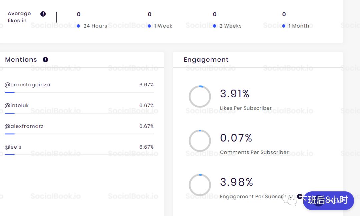The height and width of the screenshot is (216, 360).
Task: Click the blue dot beside 24 Hours
Action: (78, 26)
